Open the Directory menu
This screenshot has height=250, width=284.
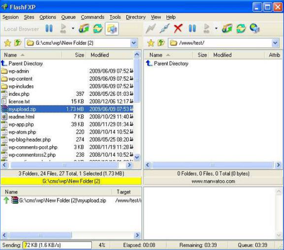tap(136, 17)
